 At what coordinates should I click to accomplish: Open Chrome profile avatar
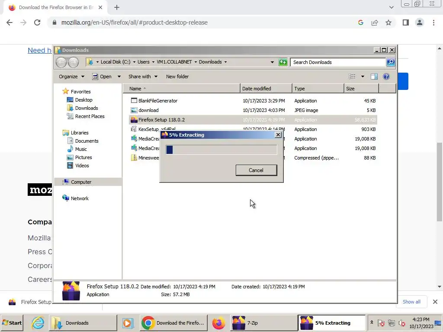(420, 22)
